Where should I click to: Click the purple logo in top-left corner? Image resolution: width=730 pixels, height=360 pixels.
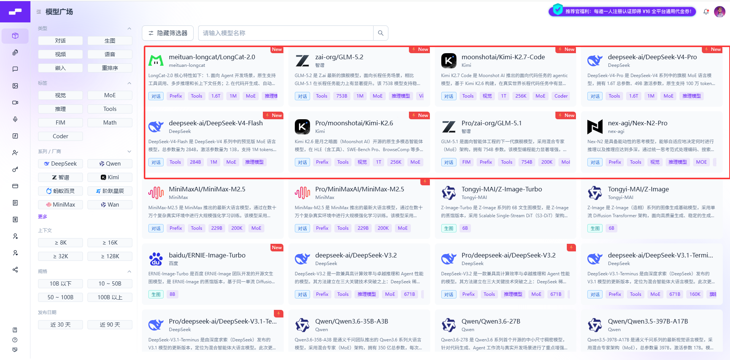tap(15, 12)
